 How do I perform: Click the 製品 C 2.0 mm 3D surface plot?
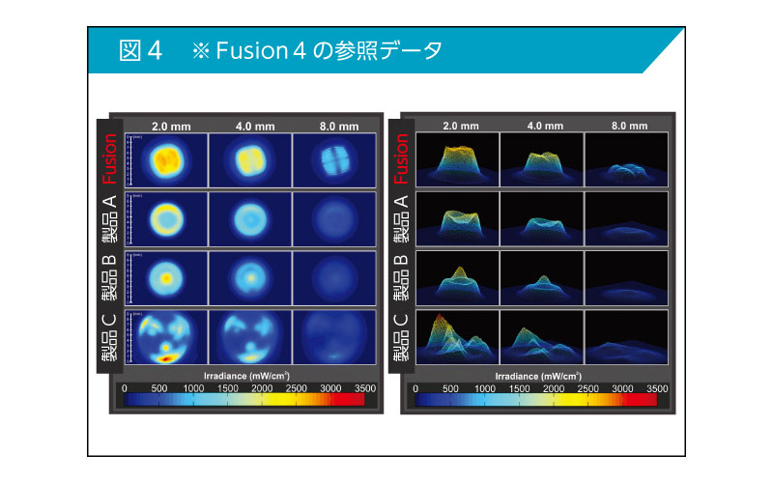[457, 337]
